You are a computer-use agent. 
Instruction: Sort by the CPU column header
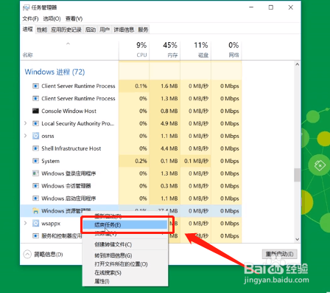click(134, 50)
